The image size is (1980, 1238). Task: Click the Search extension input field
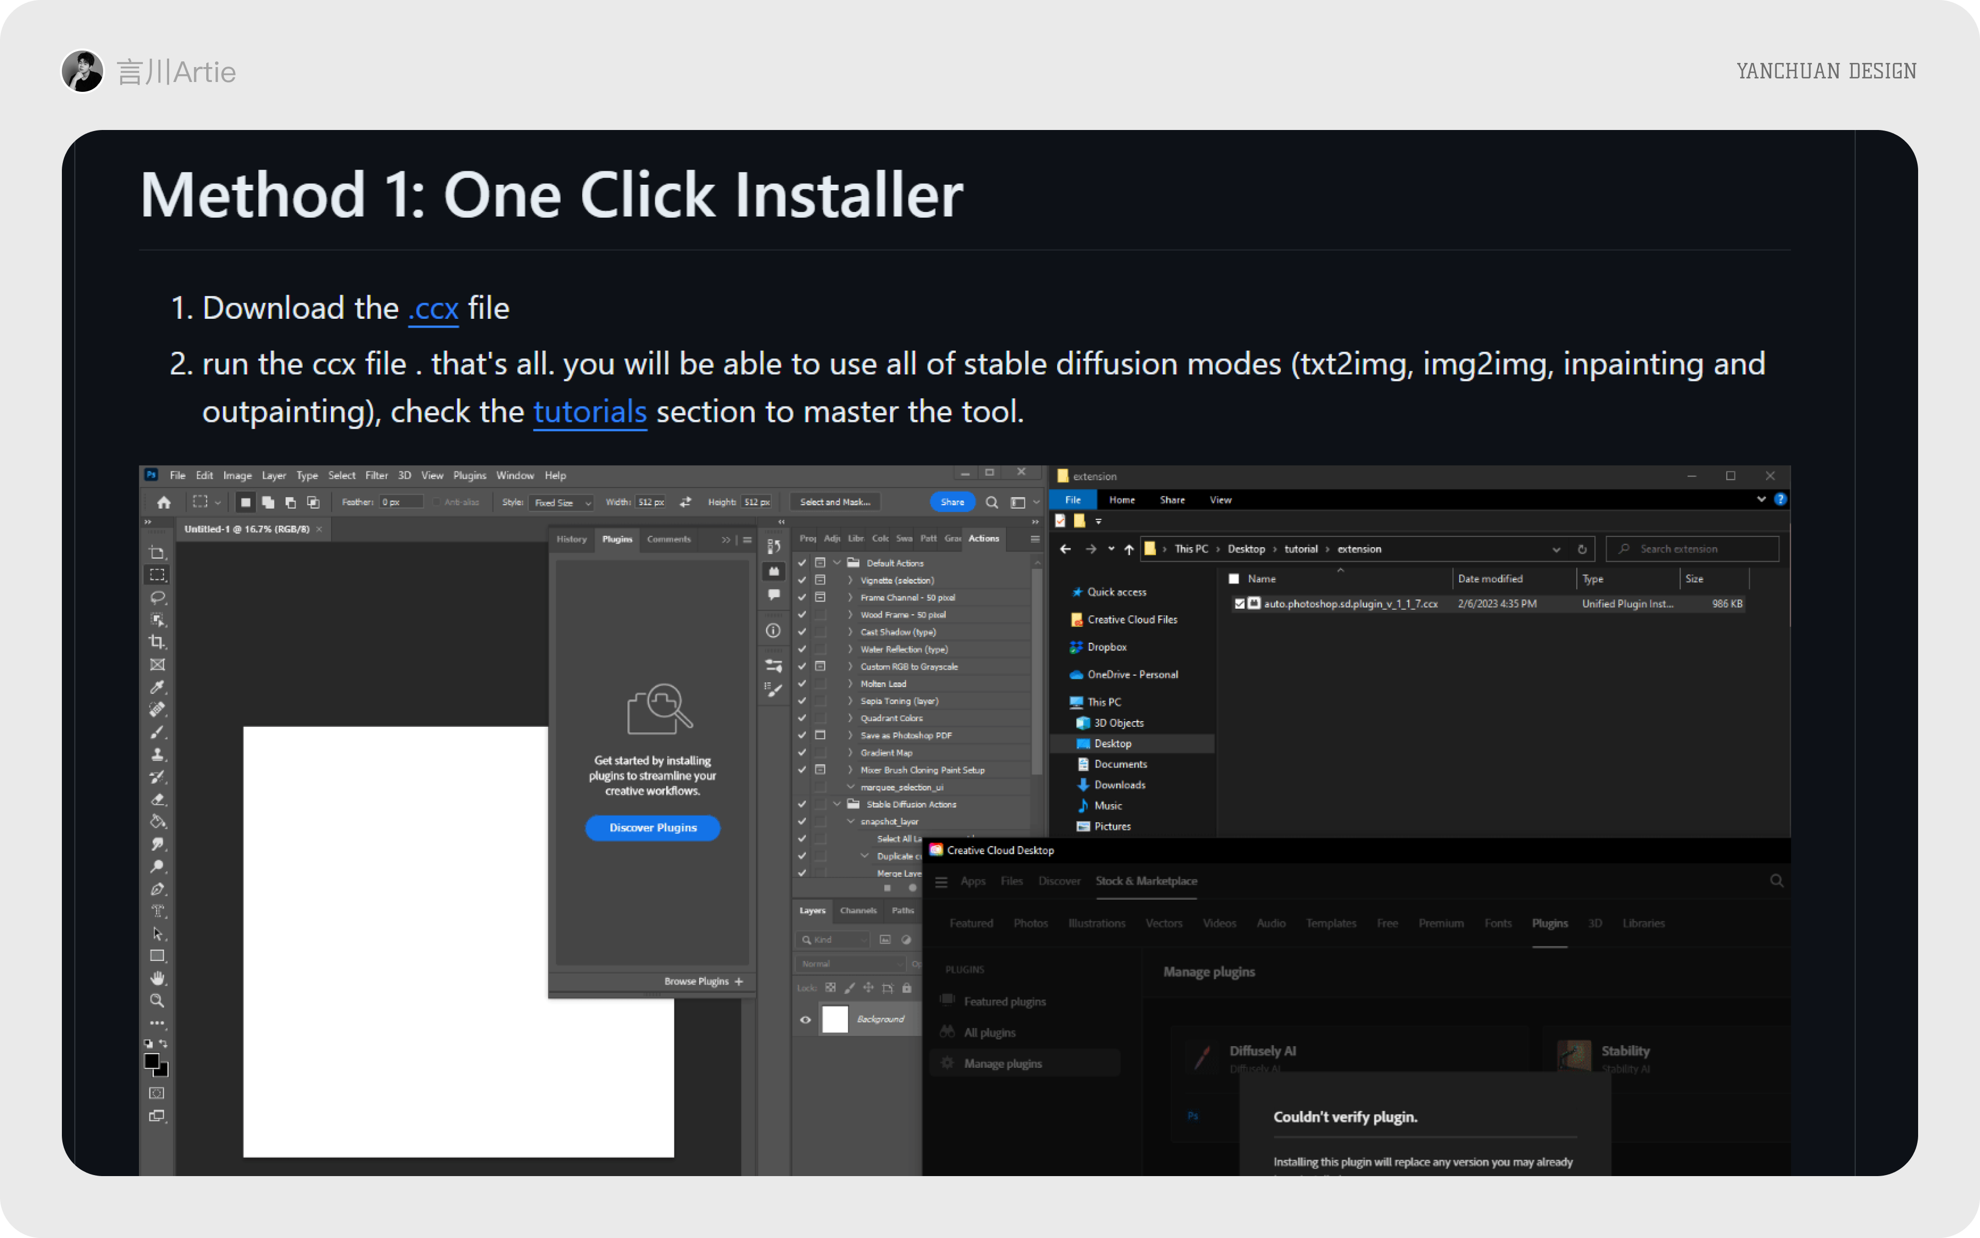(1693, 549)
